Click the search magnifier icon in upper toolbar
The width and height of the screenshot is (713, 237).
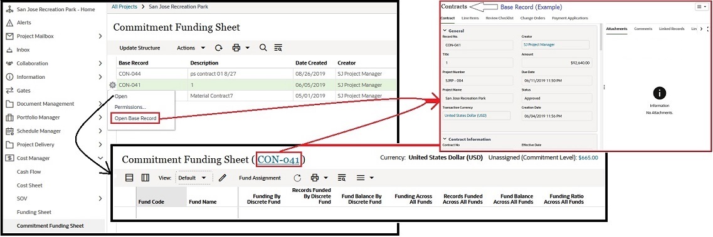263,48
